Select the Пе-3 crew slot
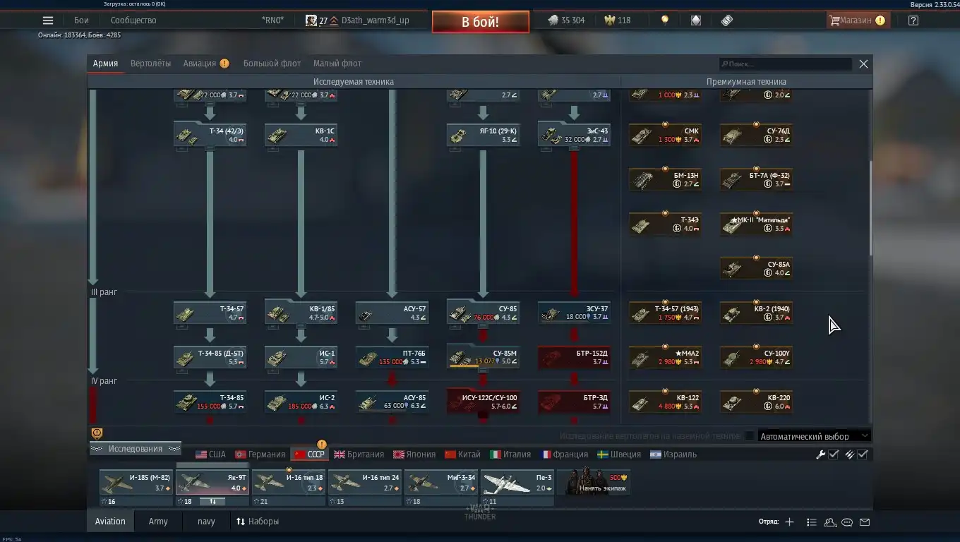Screen dimensions: 960x542 point(517,488)
